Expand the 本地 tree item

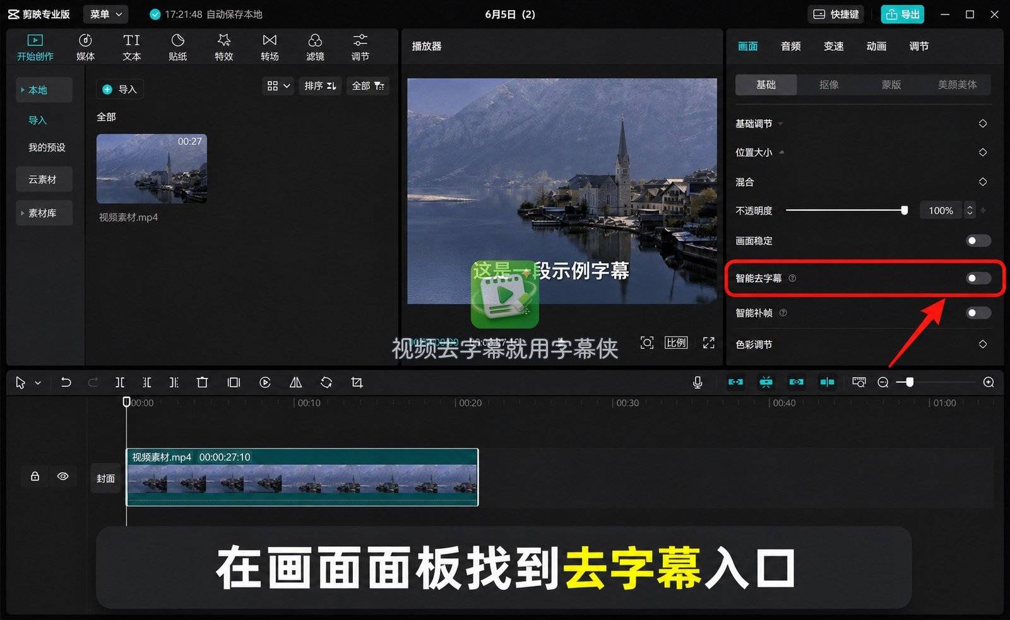[23, 90]
